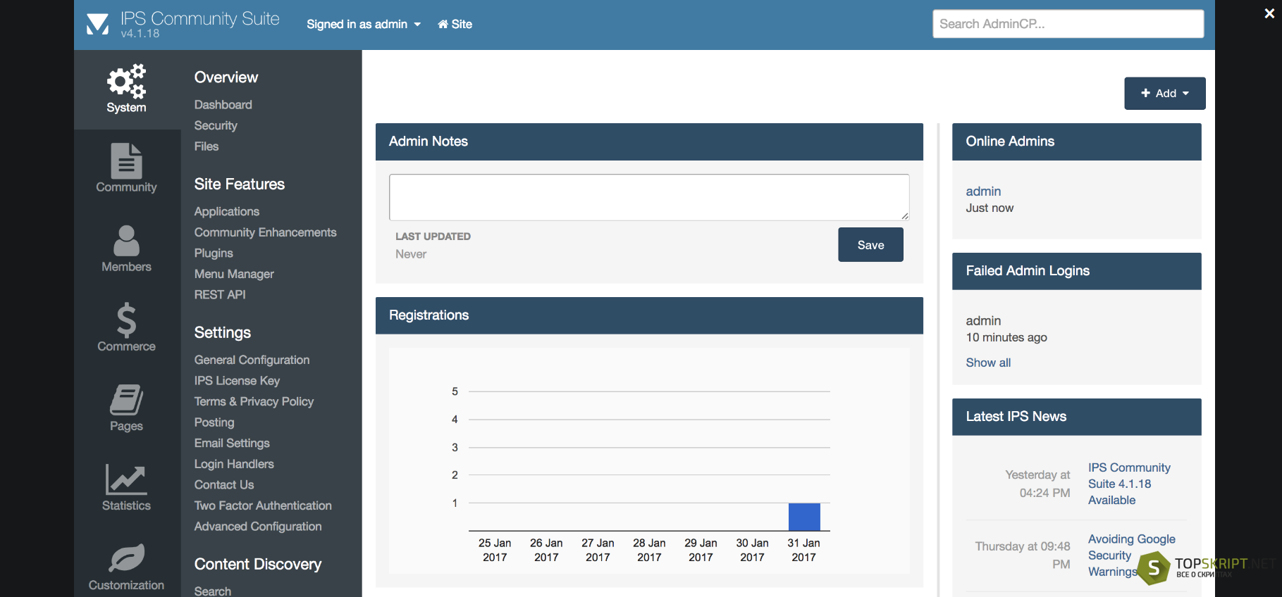Click the LAST UPDATED label
Screen dimensions: 1282x597
[x=433, y=237]
